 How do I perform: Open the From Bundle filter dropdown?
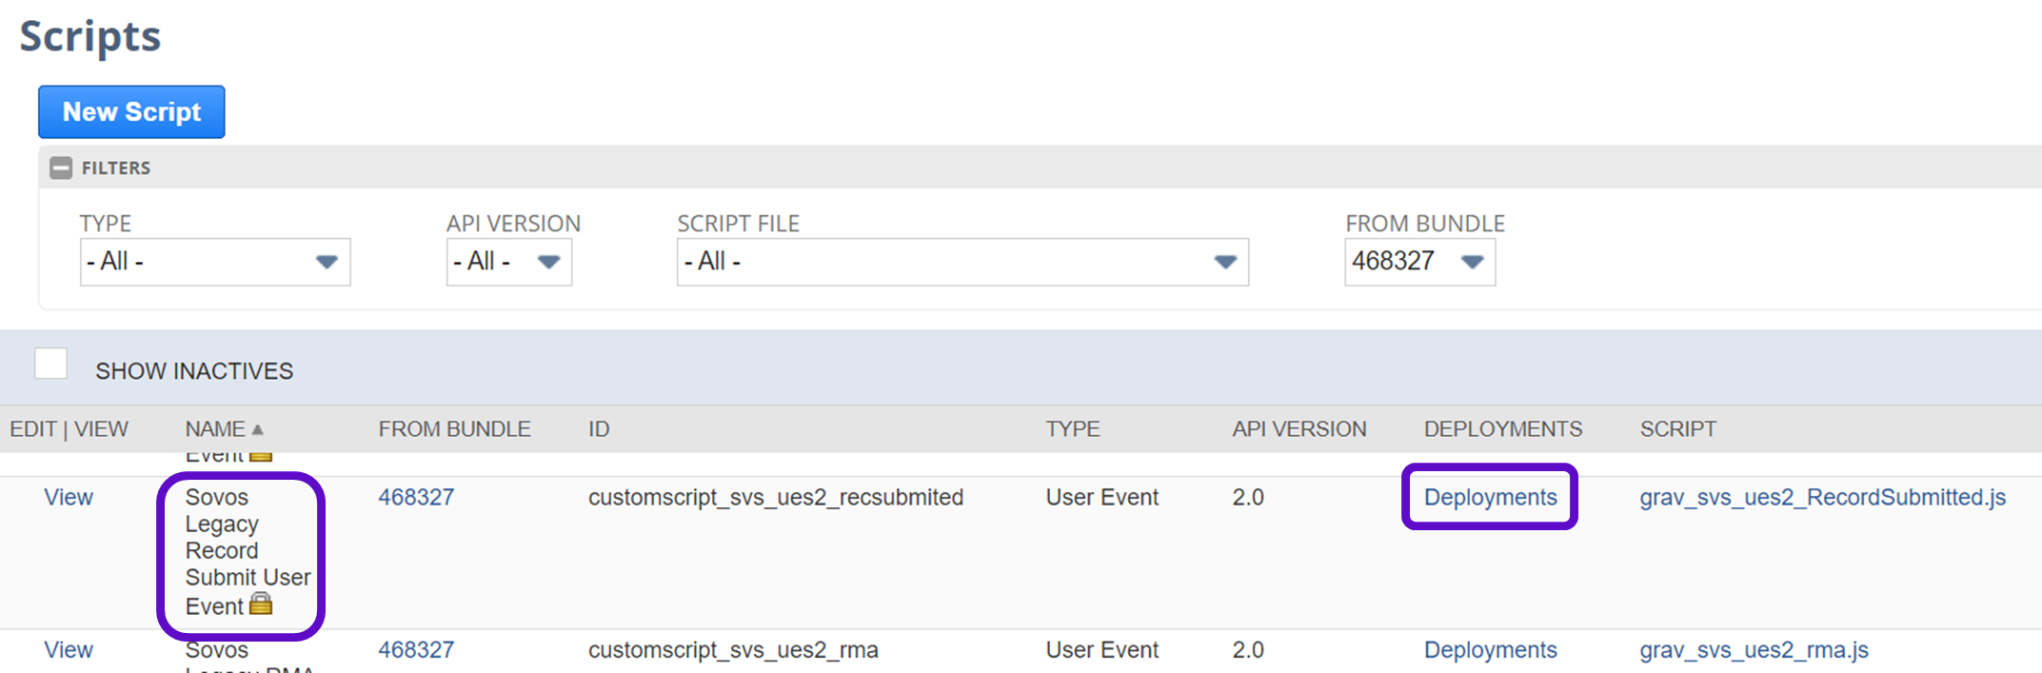pyautogui.click(x=1419, y=262)
